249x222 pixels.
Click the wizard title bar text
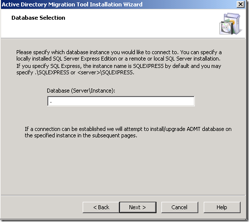pyautogui.click(x=72, y=4)
